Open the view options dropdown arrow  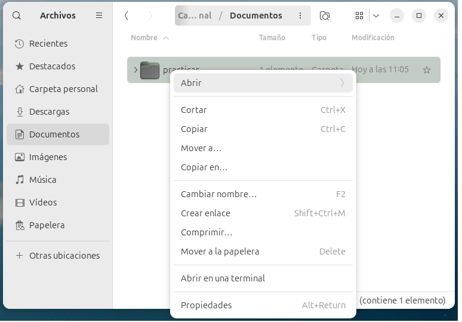coord(376,16)
